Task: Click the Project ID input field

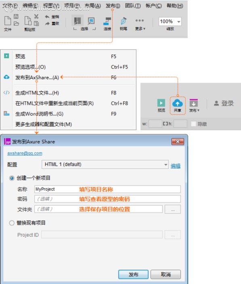Action: [102, 235]
